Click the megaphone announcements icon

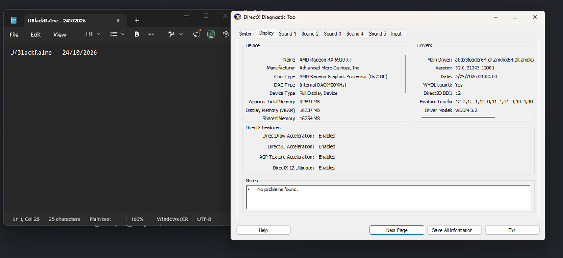click(x=196, y=34)
